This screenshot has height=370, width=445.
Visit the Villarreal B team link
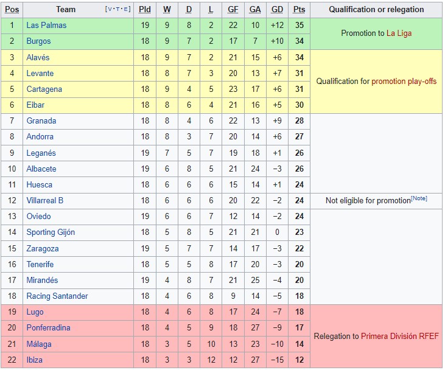click(x=45, y=201)
